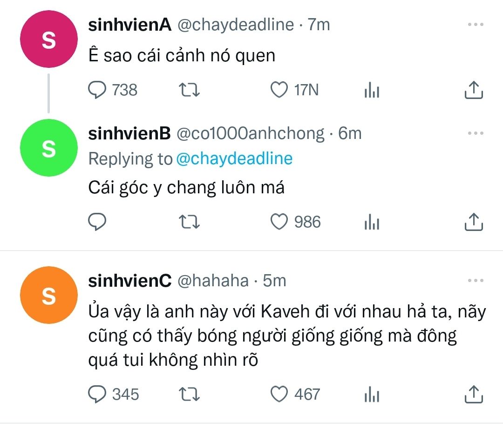
Task: Retweet sinhvienA's tweet
Action: coord(190,90)
